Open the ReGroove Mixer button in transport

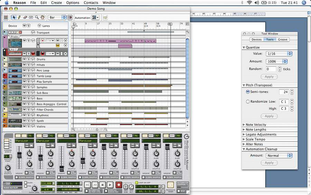170,185
